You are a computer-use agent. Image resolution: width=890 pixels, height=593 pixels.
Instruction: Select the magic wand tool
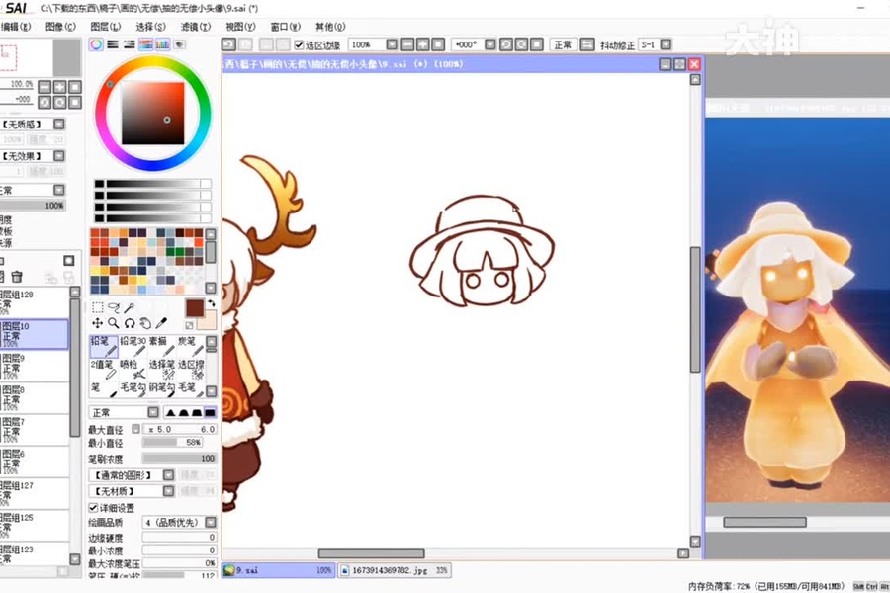coord(130,307)
